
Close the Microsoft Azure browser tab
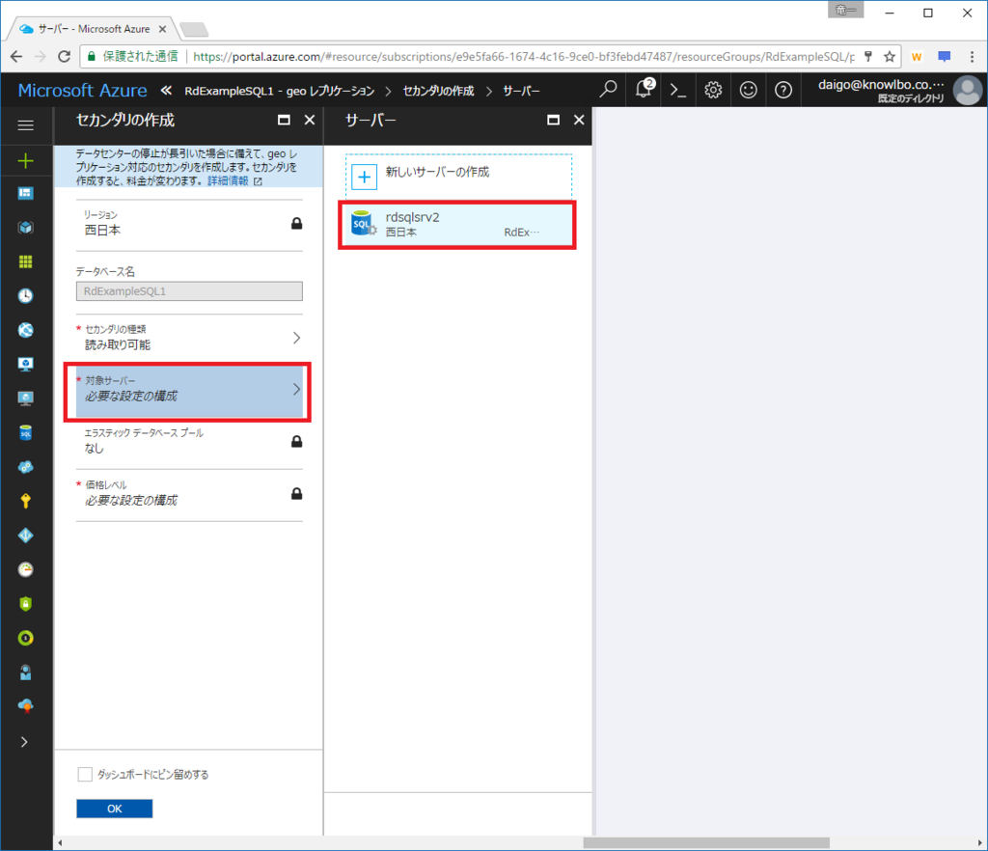point(162,29)
